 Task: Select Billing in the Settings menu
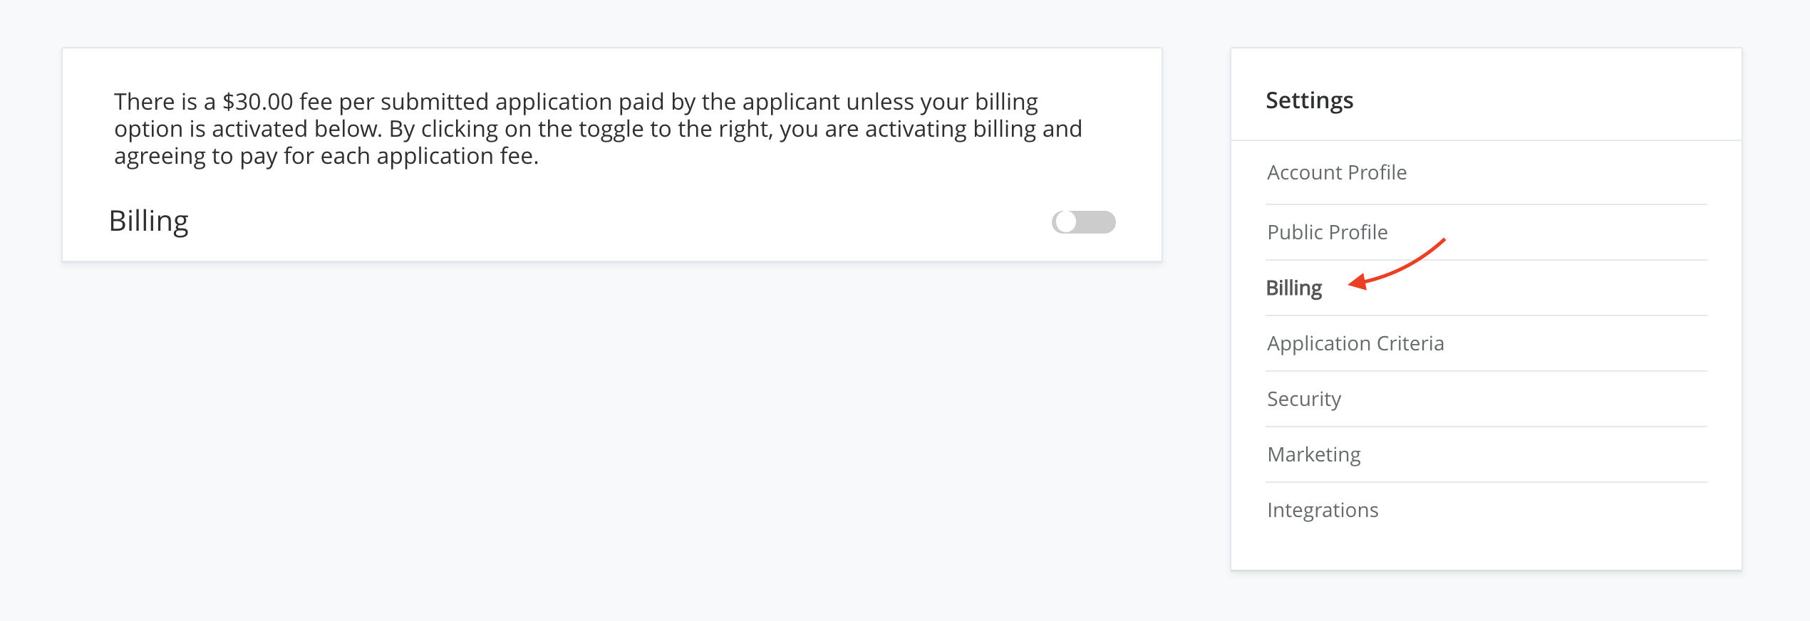point(1293,288)
